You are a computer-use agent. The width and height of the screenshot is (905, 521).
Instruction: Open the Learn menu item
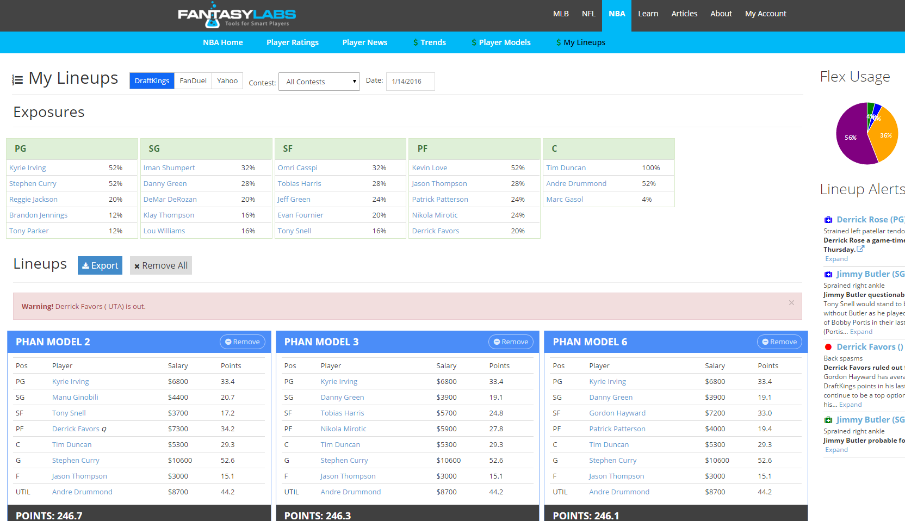(x=648, y=14)
